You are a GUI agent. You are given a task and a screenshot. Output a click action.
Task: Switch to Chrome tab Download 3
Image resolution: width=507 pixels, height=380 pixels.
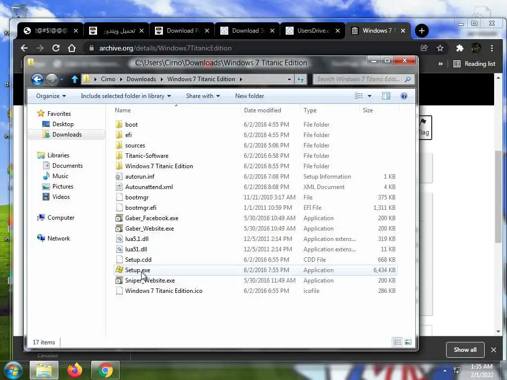pos(247,31)
